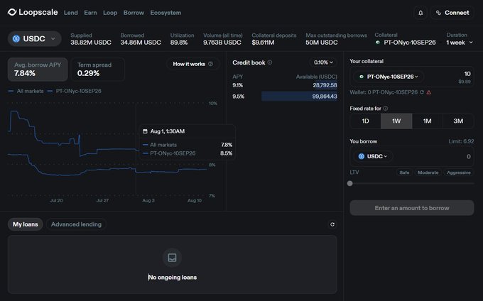This screenshot has width=483, height=301.
Task: Select 1M fixed rate duration
Action: 428,121
